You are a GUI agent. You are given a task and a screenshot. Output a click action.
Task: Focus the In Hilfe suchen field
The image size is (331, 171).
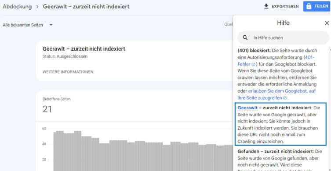pyautogui.click(x=283, y=37)
